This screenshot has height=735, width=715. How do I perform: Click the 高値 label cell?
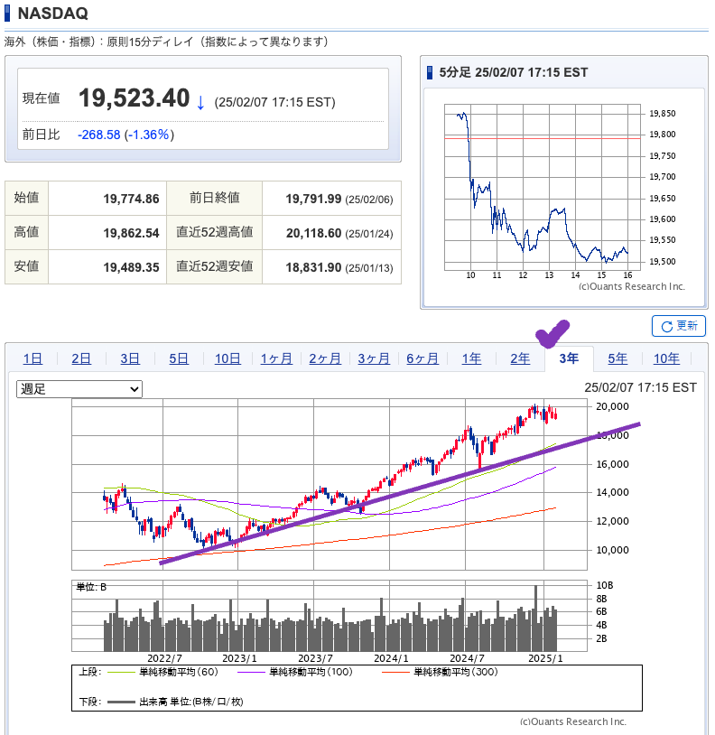[x=27, y=232]
